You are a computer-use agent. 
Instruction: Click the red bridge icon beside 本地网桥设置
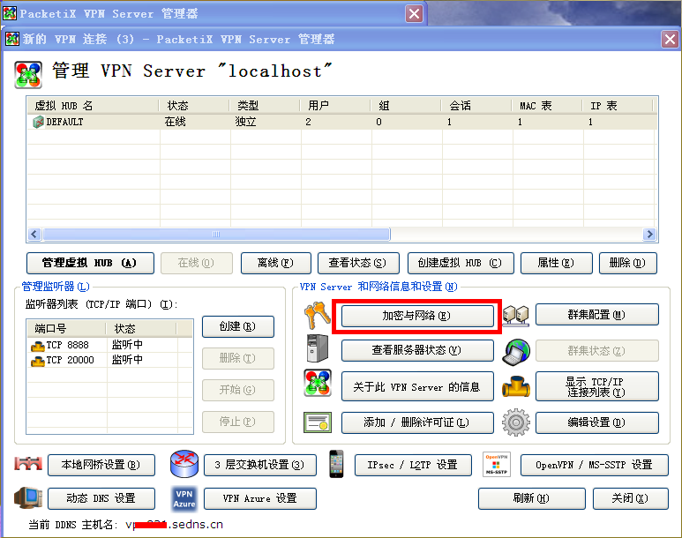click(x=28, y=464)
